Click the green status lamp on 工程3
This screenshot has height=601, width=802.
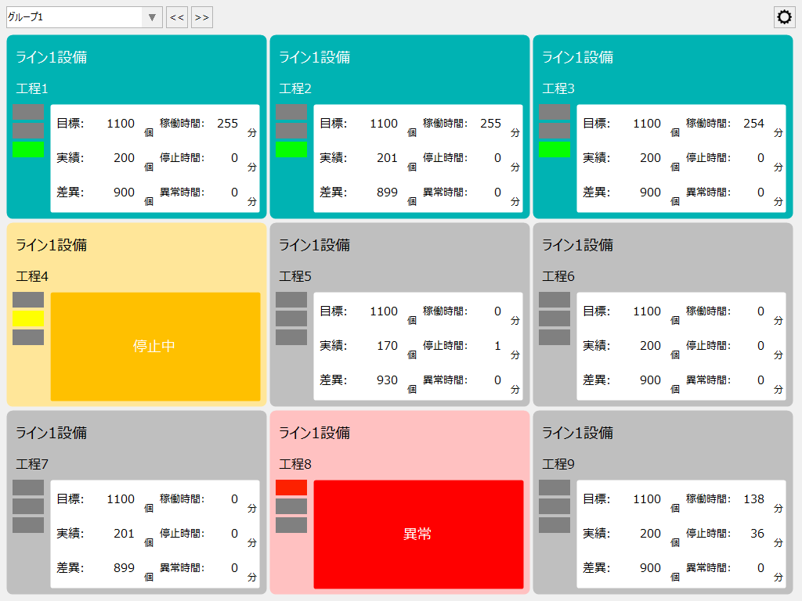[555, 149]
